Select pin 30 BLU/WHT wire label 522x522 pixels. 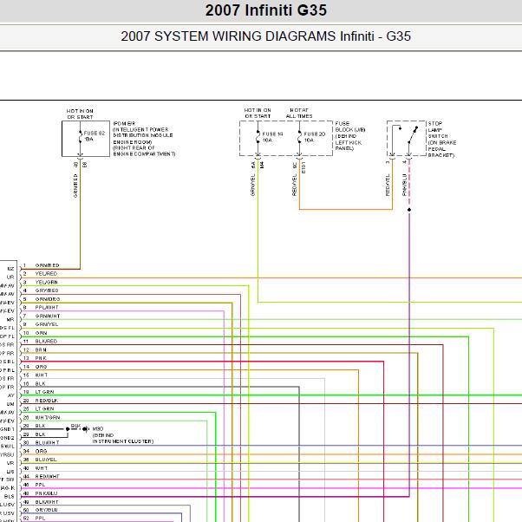pos(47,443)
